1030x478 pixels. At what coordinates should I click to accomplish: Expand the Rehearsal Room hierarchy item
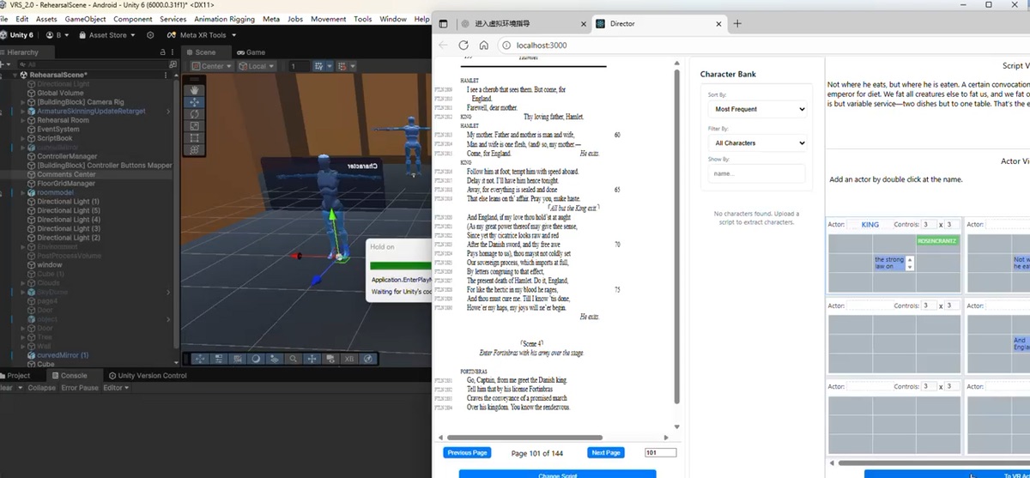point(23,120)
